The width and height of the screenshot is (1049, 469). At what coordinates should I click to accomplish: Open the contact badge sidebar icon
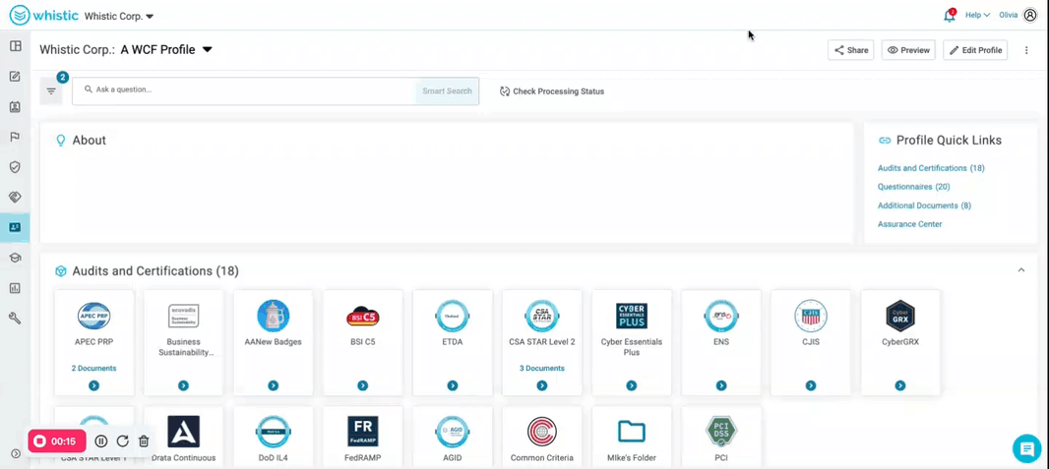(x=15, y=107)
